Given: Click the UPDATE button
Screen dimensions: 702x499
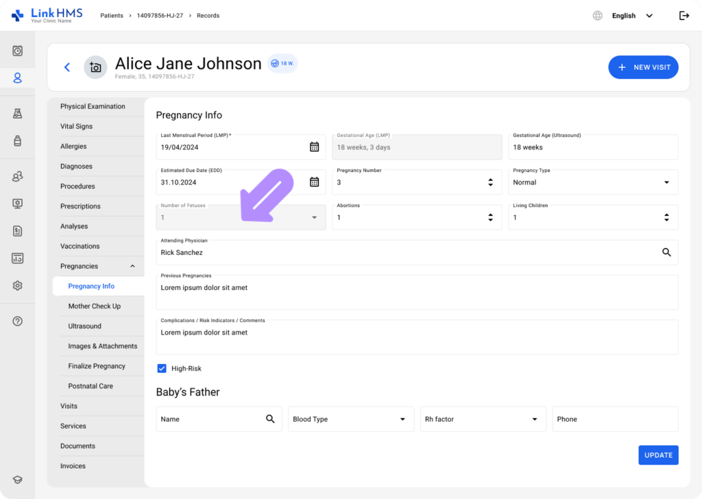Looking at the screenshot, I should (658, 455).
